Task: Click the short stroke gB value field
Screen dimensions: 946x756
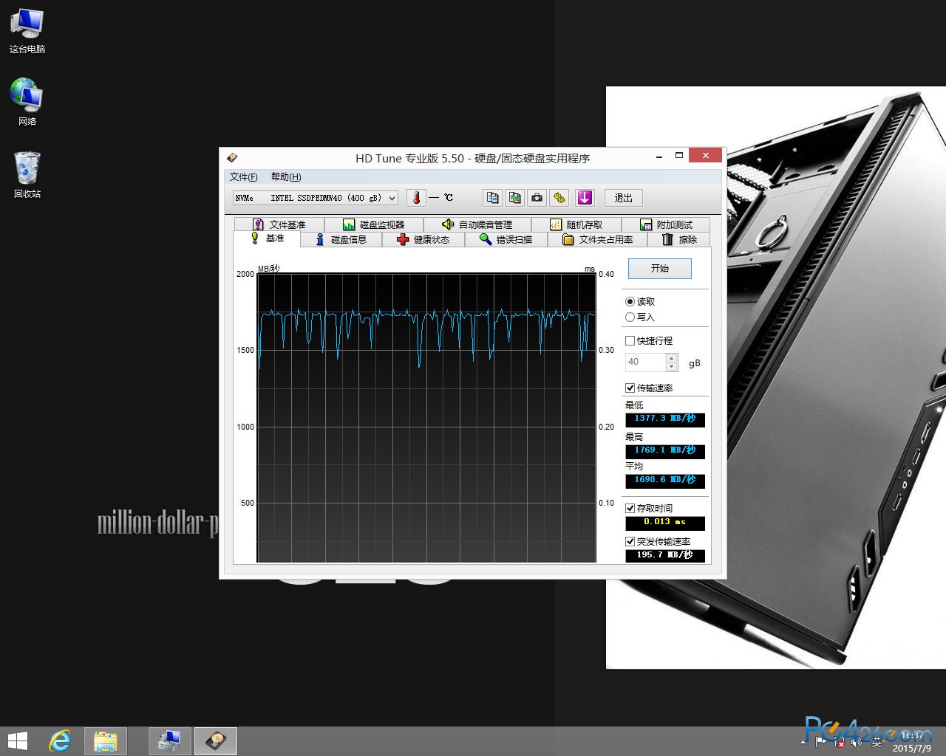Action: point(645,362)
